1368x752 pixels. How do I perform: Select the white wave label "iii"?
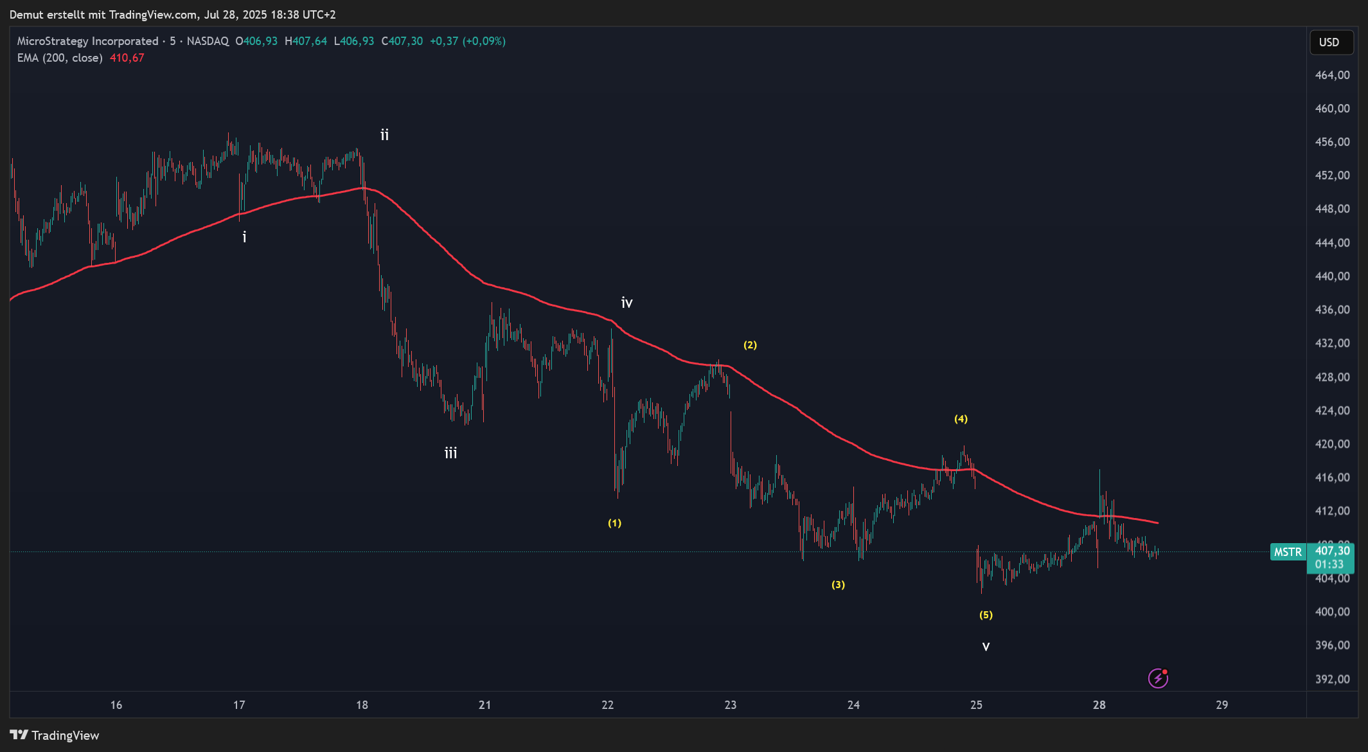(x=450, y=453)
